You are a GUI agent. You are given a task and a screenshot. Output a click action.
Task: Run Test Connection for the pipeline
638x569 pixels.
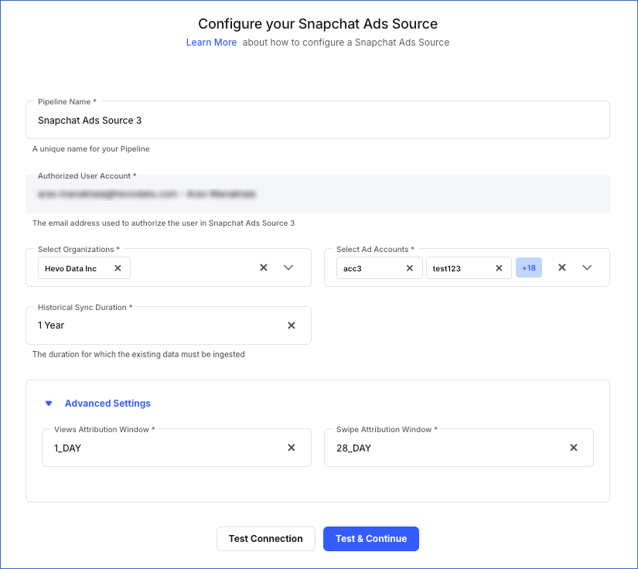[x=266, y=539]
